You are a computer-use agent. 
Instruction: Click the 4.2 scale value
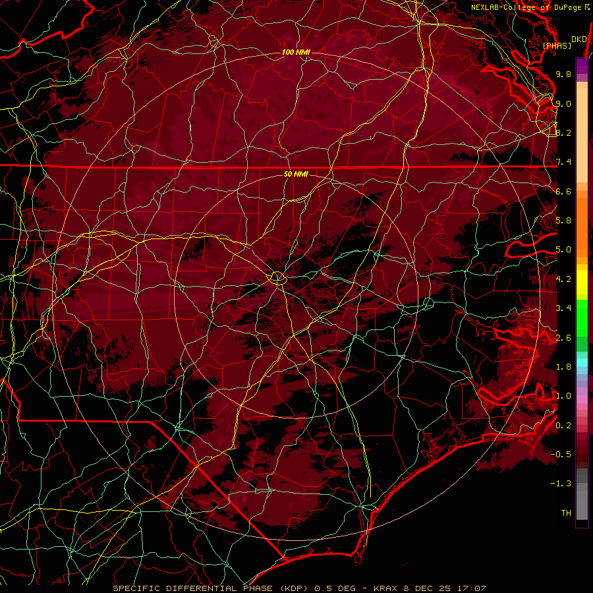563,279
